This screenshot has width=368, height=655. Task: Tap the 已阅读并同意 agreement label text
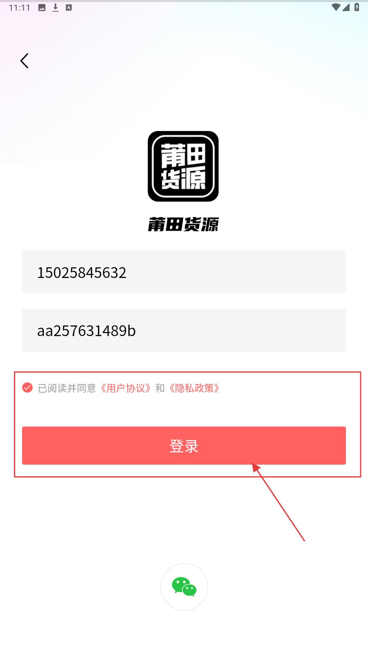coord(67,388)
